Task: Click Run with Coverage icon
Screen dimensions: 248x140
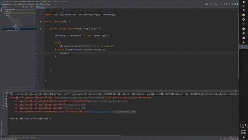Action: (227, 4)
